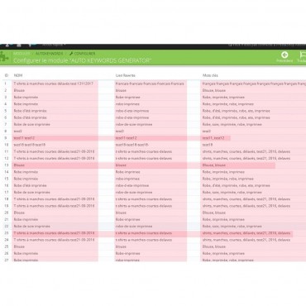Select 'Robe d'été imprimée' name in row 5
This screenshot has height=306, width=306.
31,111
